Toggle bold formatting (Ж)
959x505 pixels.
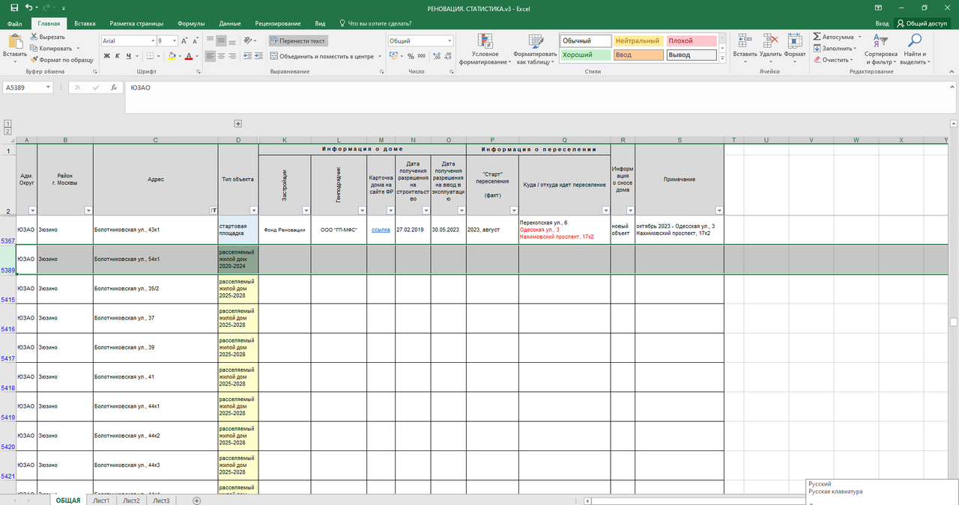(106, 56)
